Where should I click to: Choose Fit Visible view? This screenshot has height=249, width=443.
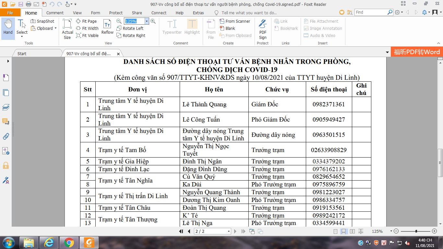[88, 35]
